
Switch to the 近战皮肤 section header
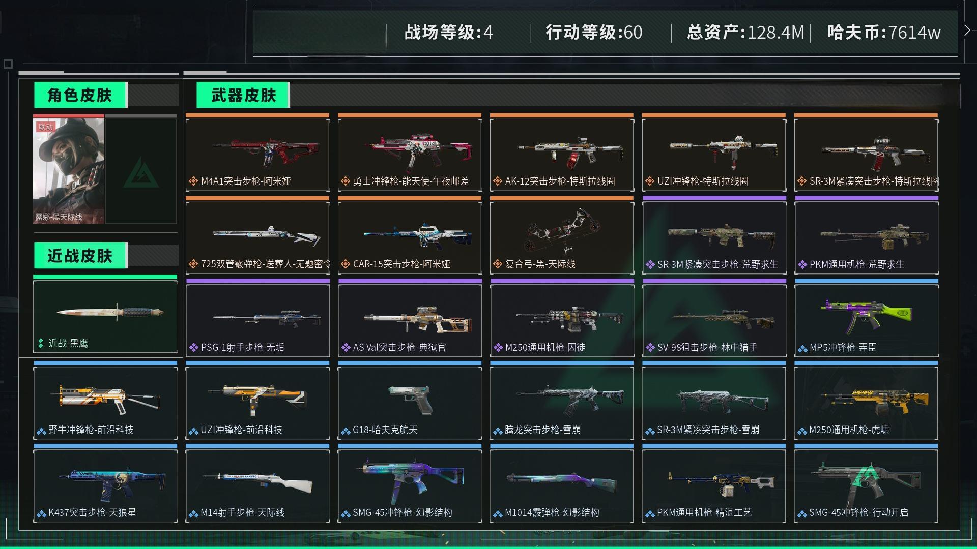click(80, 256)
